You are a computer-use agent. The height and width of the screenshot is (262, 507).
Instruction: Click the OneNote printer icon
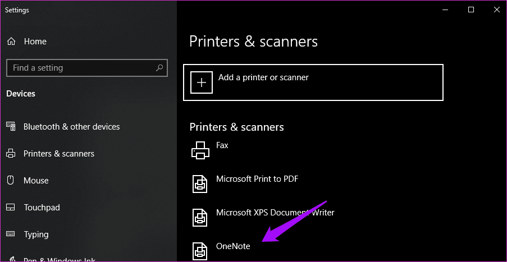[200, 251]
